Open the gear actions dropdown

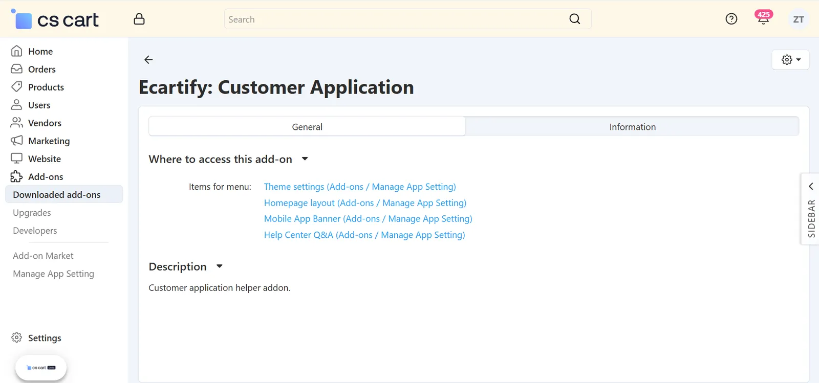click(x=790, y=60)
